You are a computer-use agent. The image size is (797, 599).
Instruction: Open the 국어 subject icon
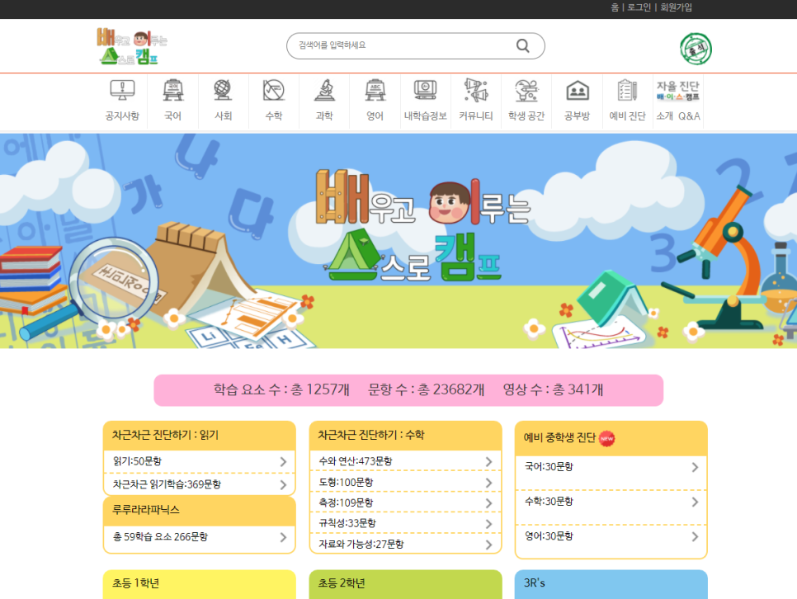(x=172, y=91)
